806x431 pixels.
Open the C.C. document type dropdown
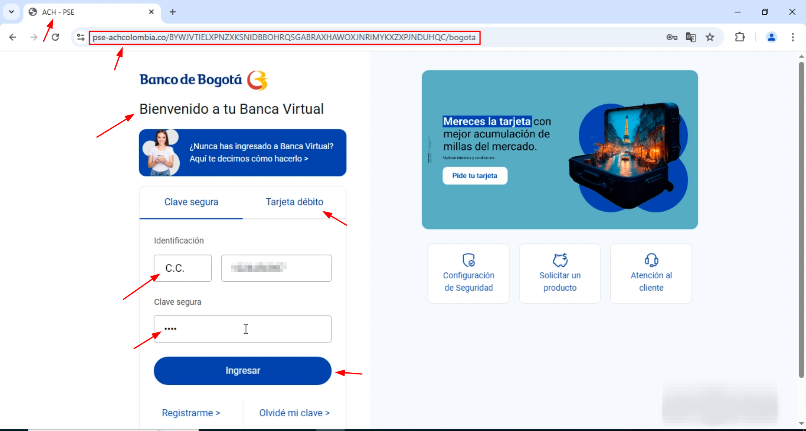[183, 268]
